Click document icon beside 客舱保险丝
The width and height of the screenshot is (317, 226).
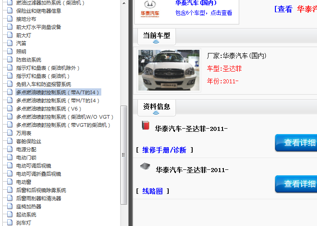point(9,141)
